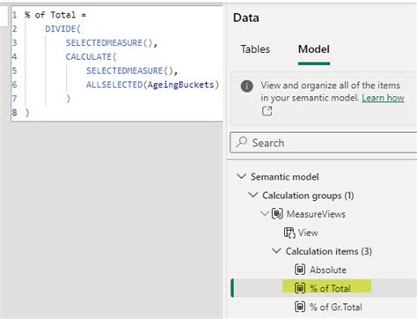
Task: Click the Data pane heading
Action: click(246, 18)
